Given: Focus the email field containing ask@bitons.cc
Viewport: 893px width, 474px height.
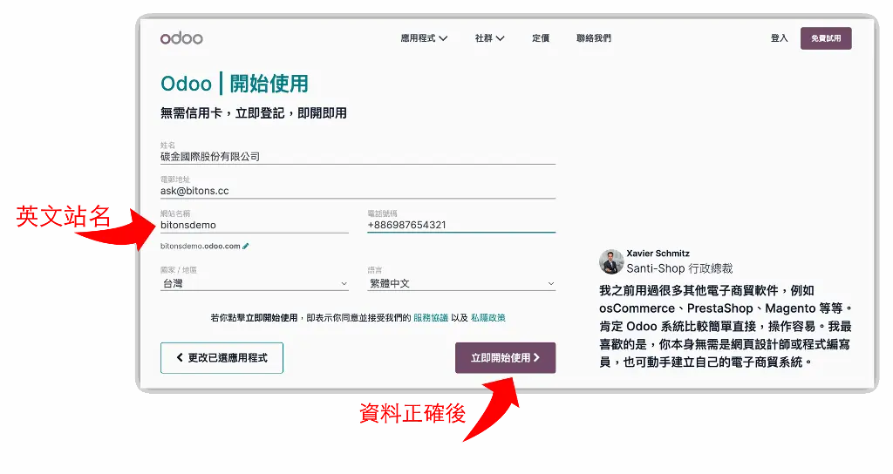Looking at the screenshot, I should coord(358,191).
